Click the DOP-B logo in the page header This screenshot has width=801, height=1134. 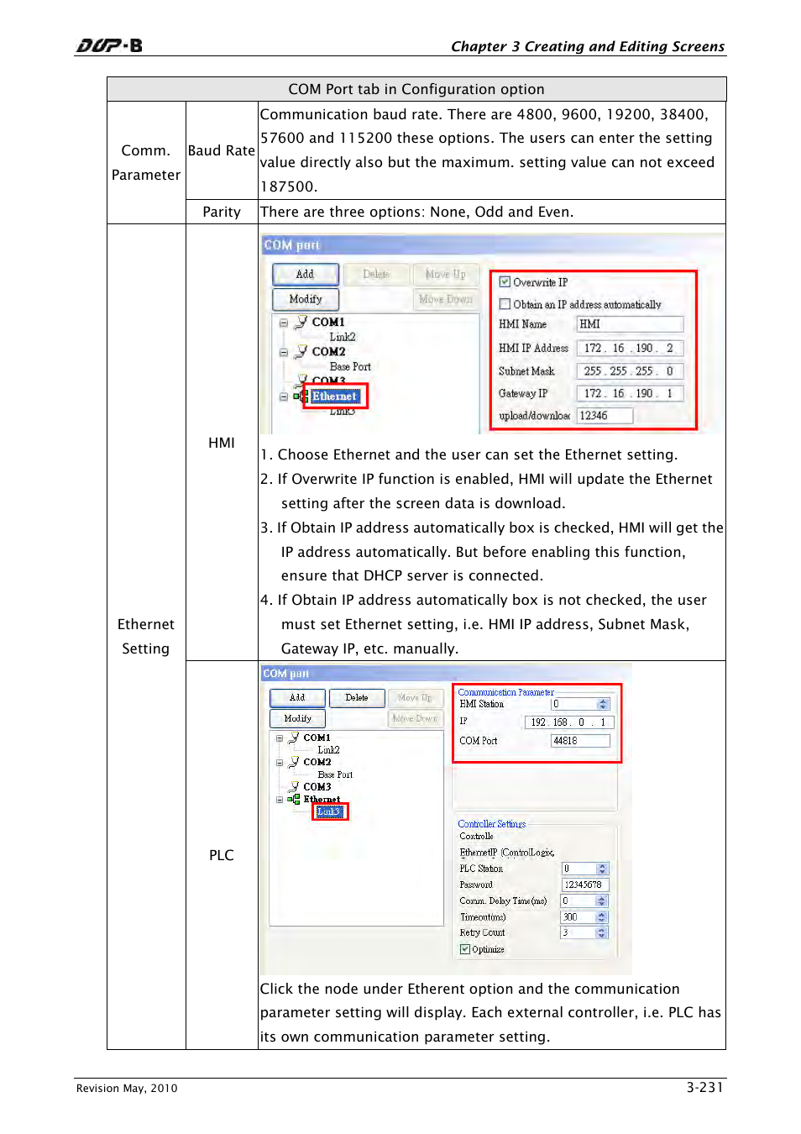tap(109, 45)
